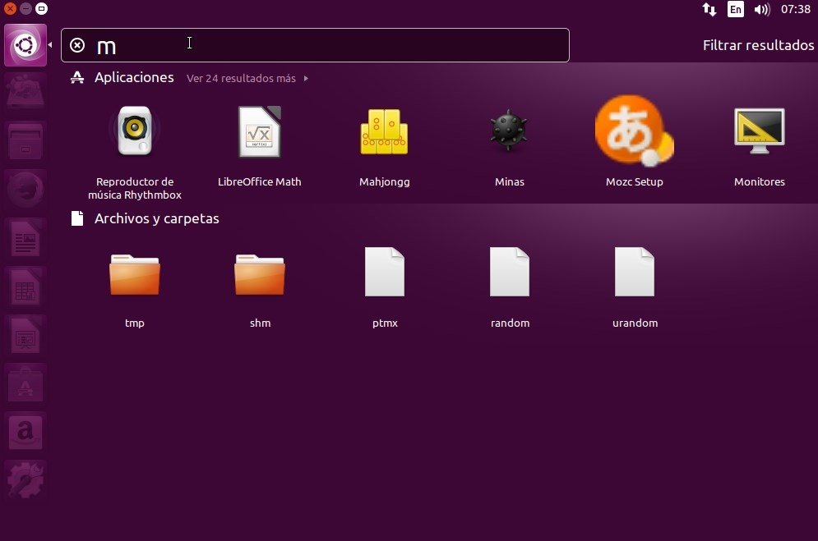Open Mozc Setup
This screenshot has height=541, width=818.
click(635, 131)
